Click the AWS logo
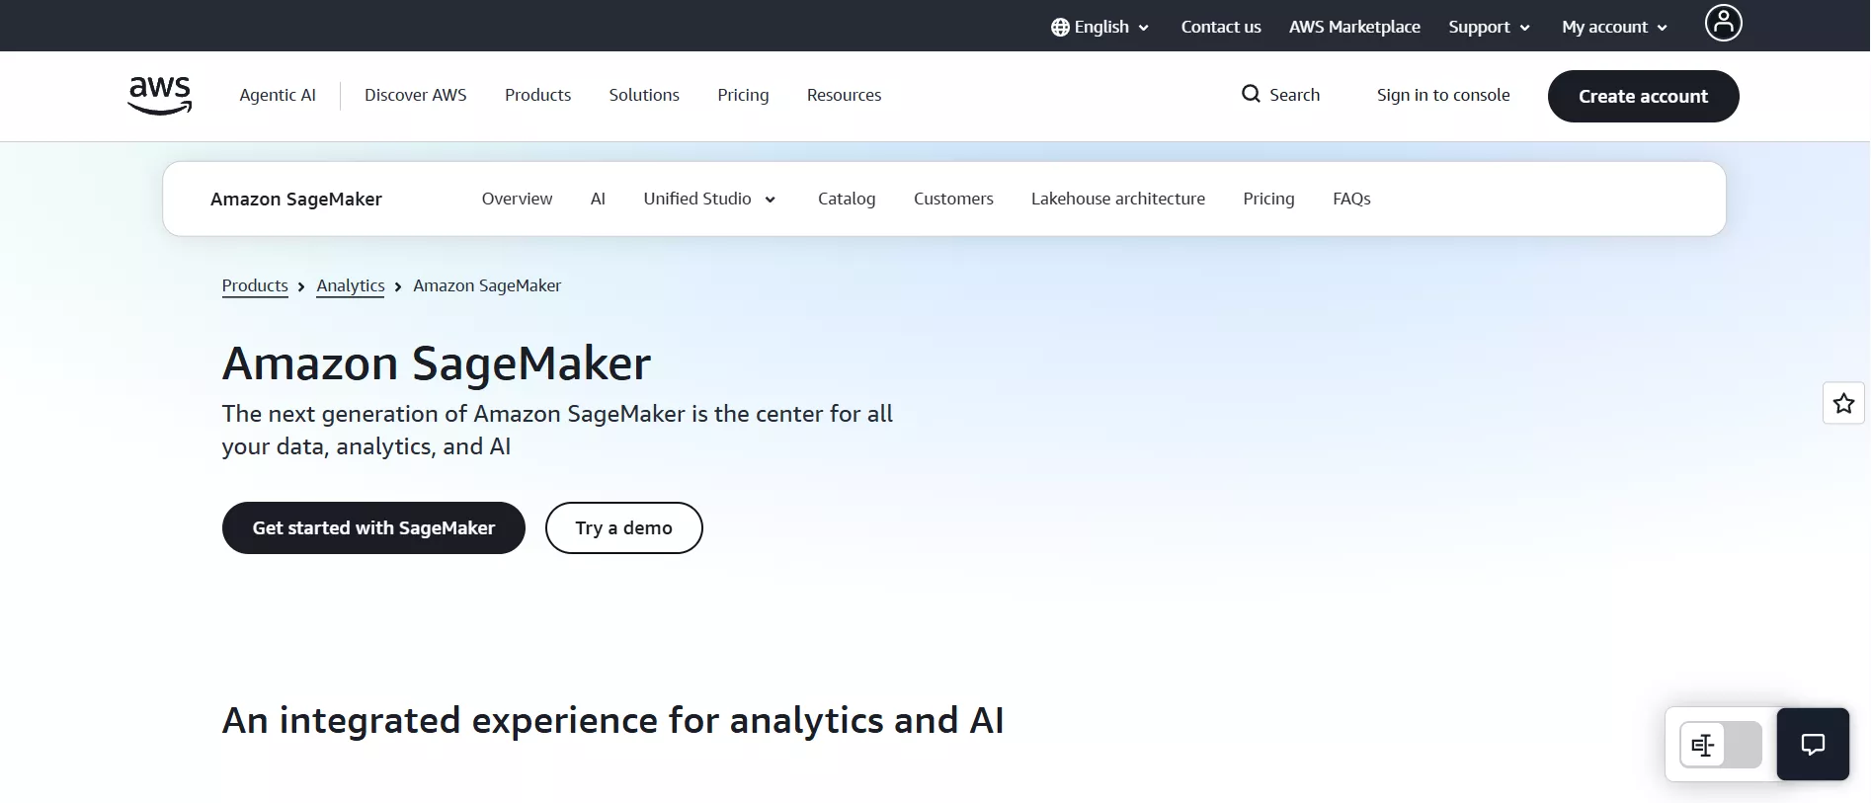The width and height of the screenshot is (1871, 803). coord(160,96)
